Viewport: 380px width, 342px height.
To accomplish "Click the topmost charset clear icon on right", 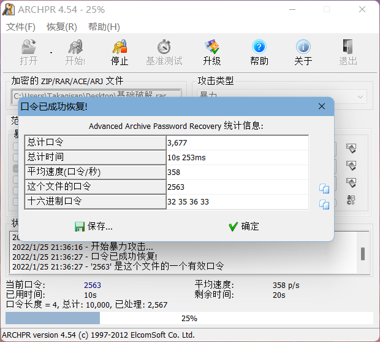I will [351, 148].
